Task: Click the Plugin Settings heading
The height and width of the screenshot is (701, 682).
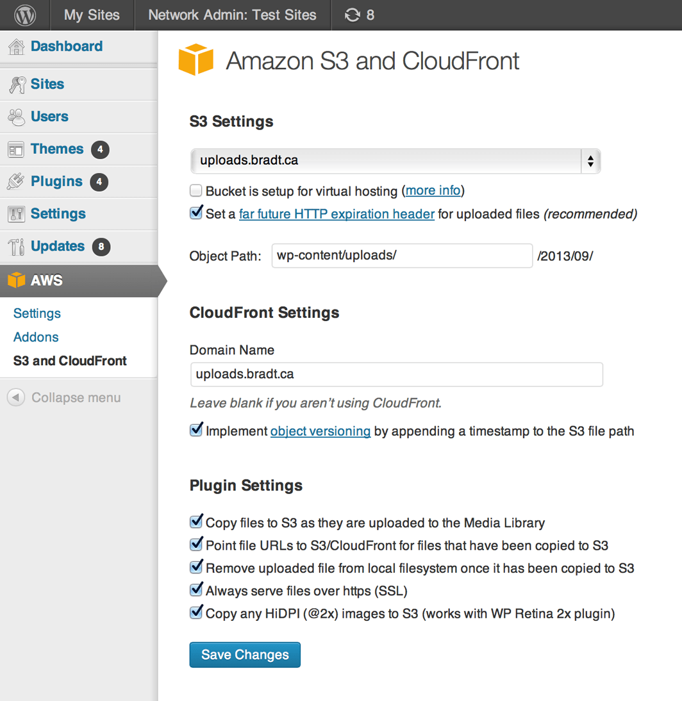Action: point(246,486)
